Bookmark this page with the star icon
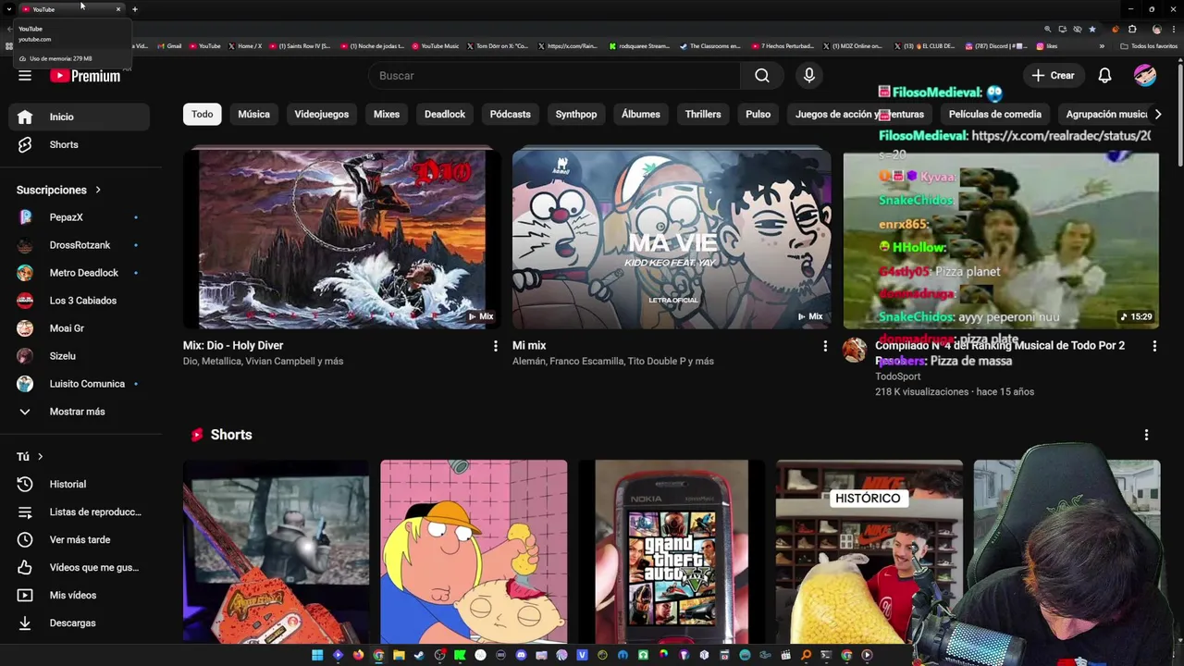1184x666 pixels. [x=1092, y=29]
